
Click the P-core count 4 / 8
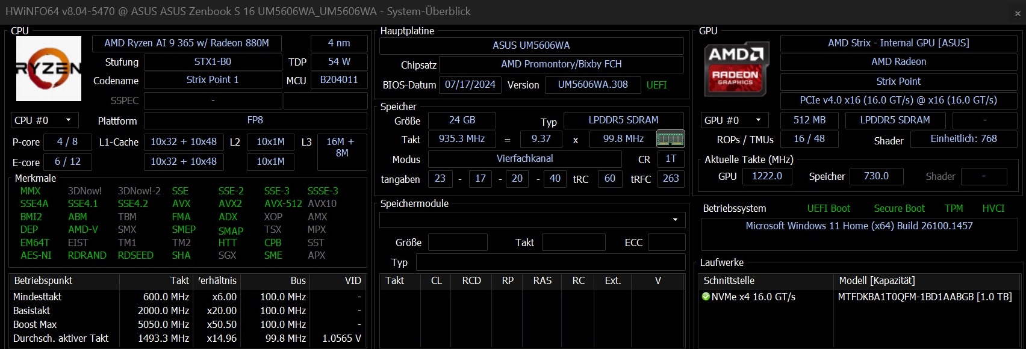[67, 142]
